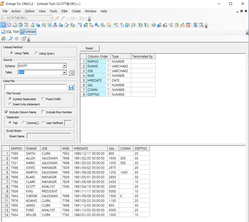The height and width of the screenshot is (222, 249).
Task: Check Include Row Number checkbox
Action: pyautogui.click(x=43, y=112)
